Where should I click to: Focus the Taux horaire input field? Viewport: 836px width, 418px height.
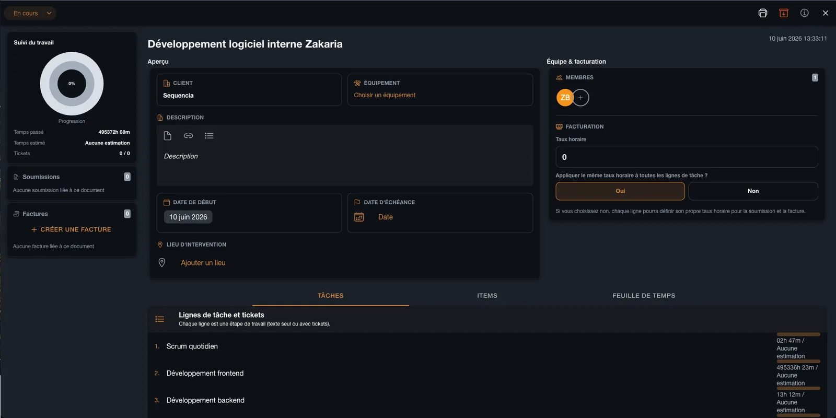click(x=687, y=157)
